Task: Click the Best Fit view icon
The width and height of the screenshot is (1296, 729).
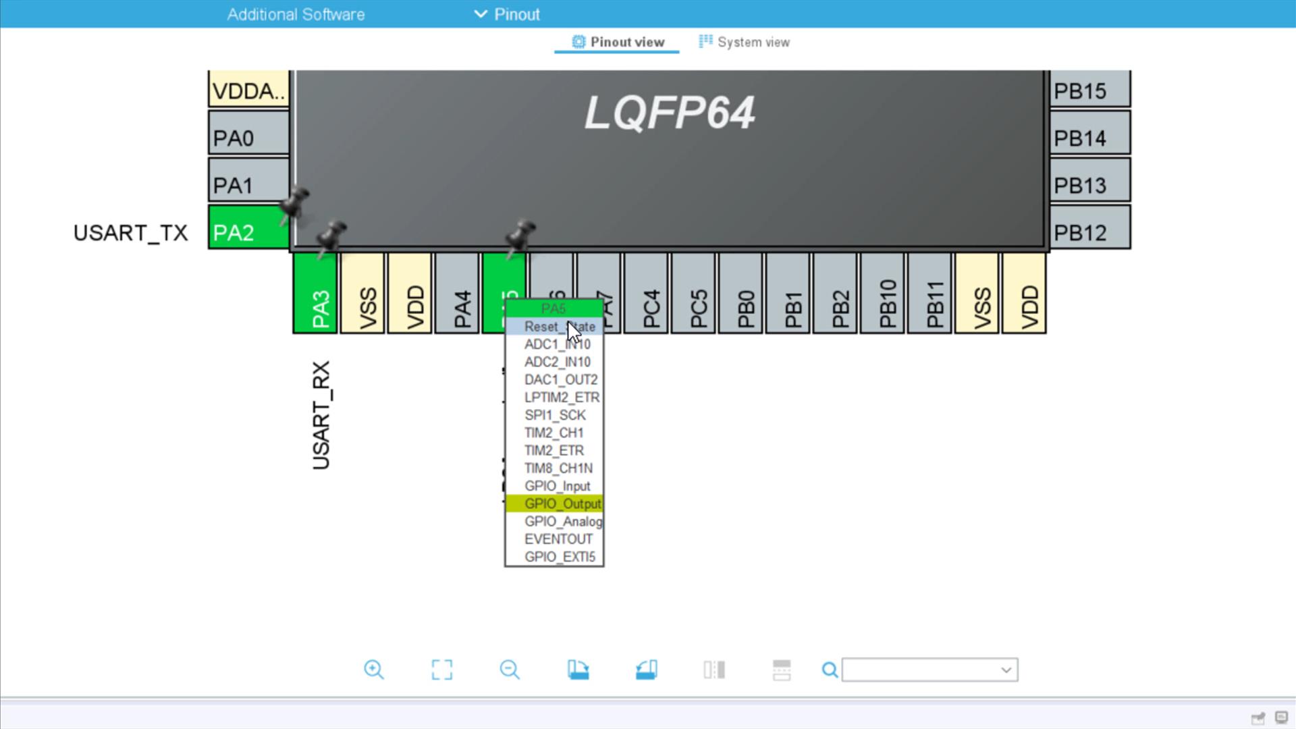Action: tap(442, 670)
